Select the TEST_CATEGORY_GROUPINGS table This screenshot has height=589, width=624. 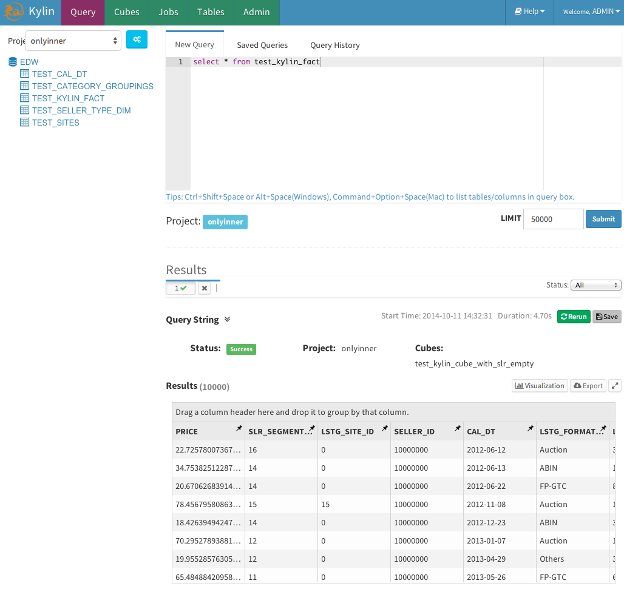(93, 86)
